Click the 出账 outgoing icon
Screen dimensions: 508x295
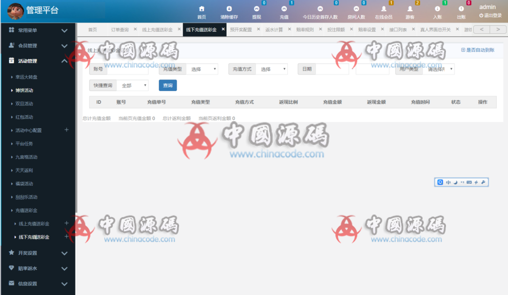(x=461, y=9)
